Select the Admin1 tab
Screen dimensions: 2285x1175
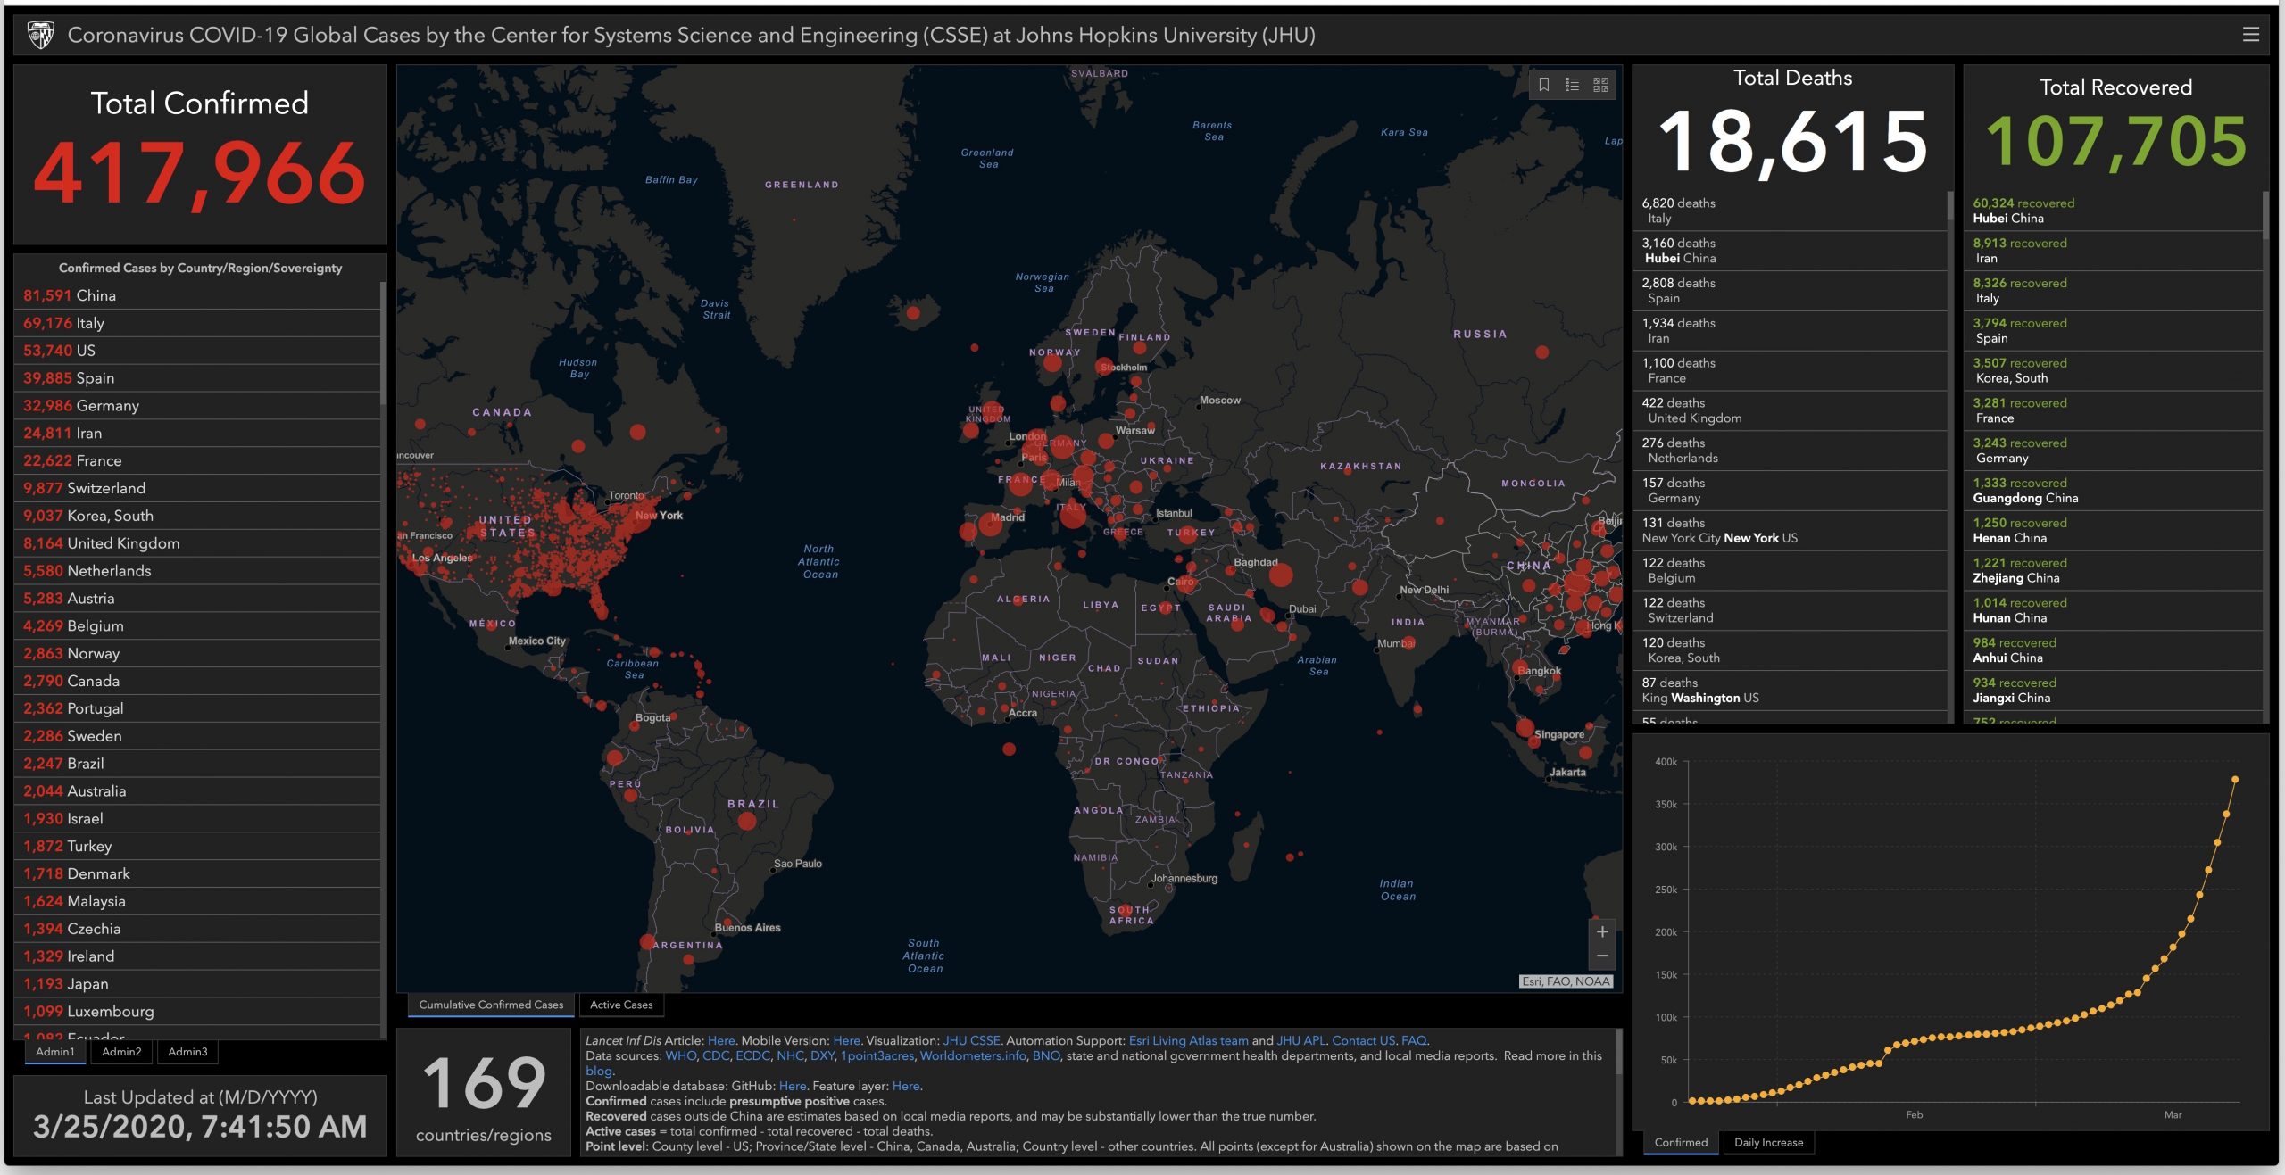pos(55,1052)
